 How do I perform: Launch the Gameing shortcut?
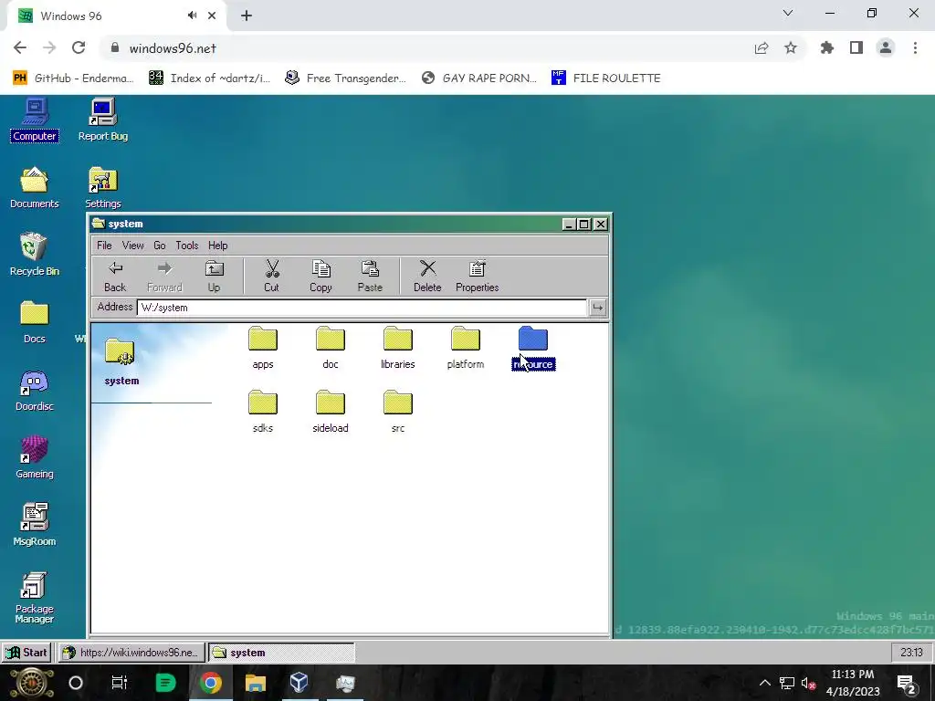35,458
